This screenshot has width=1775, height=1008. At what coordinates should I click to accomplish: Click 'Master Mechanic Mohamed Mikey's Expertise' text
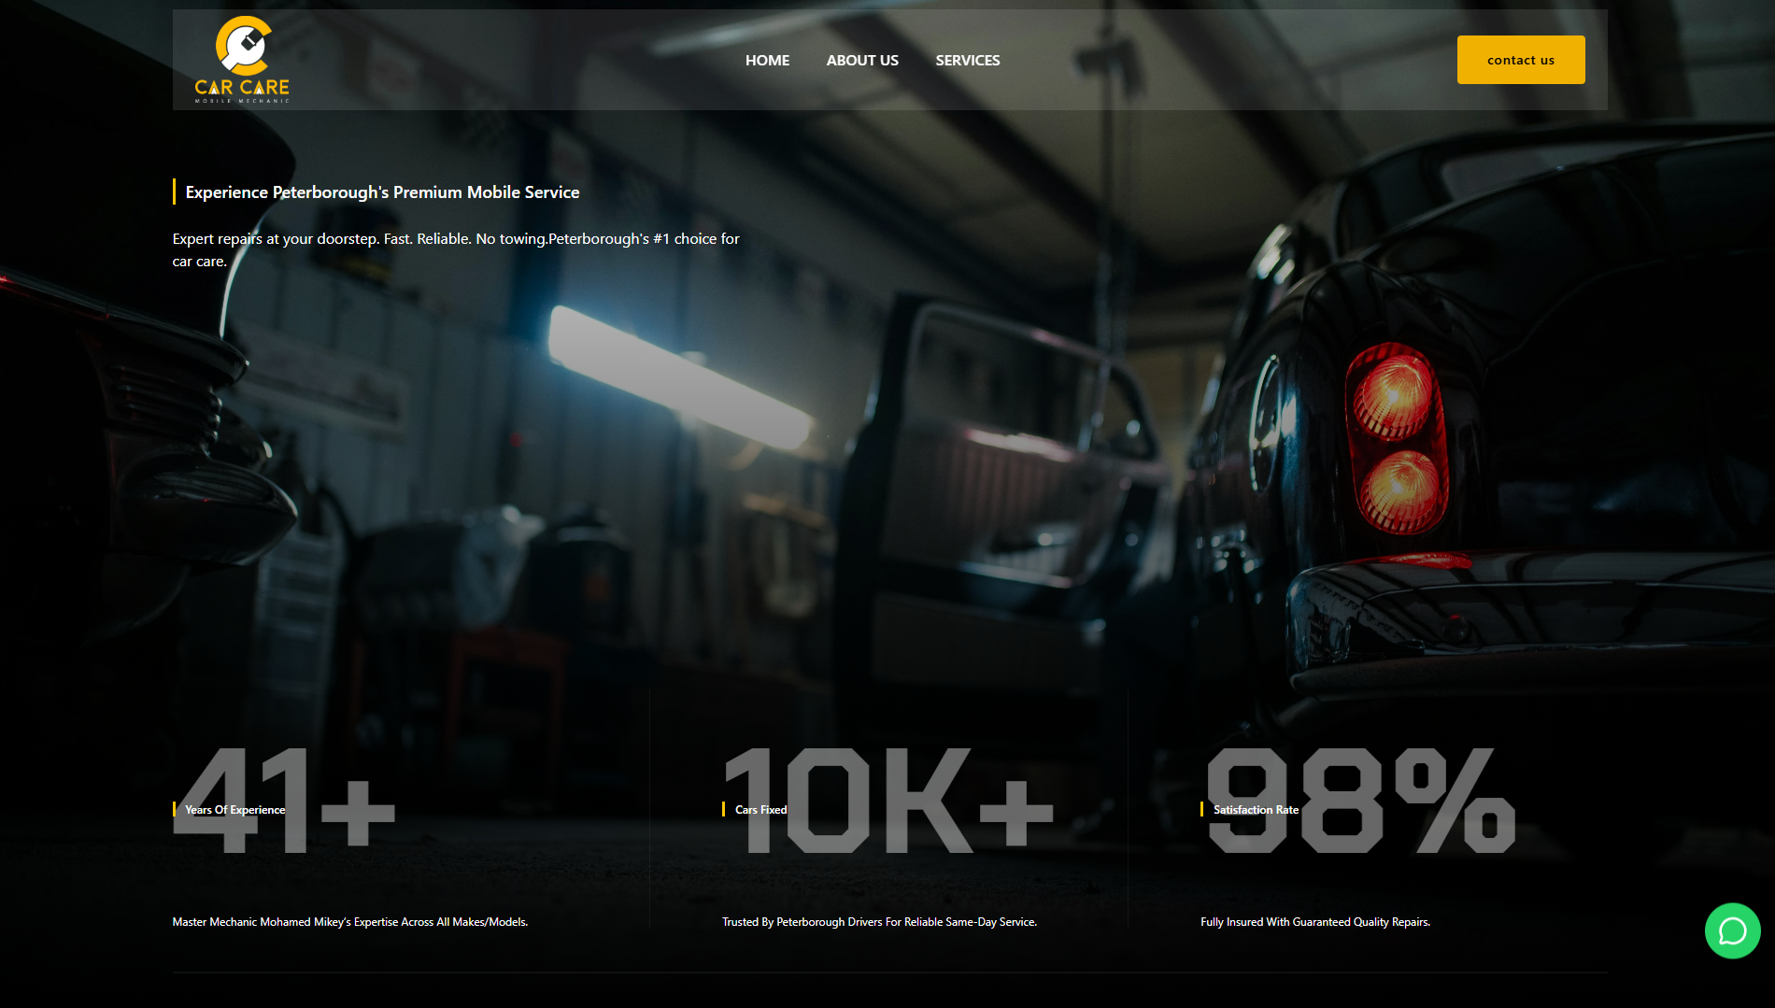(x=350, y=922)
